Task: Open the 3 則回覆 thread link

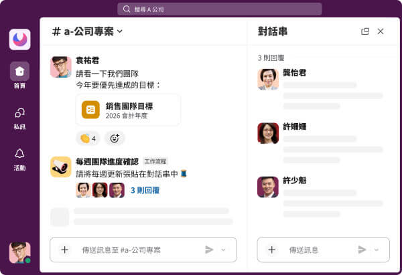Action: coord(145,190)
